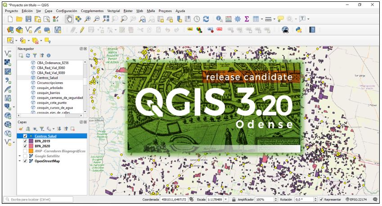Open the Field Calculator abacus icon

tap(228, 19)
